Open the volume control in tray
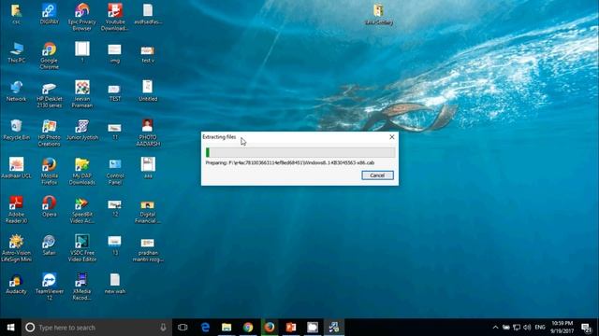Viewport: 599px width, 336px height. coord(527,328)
